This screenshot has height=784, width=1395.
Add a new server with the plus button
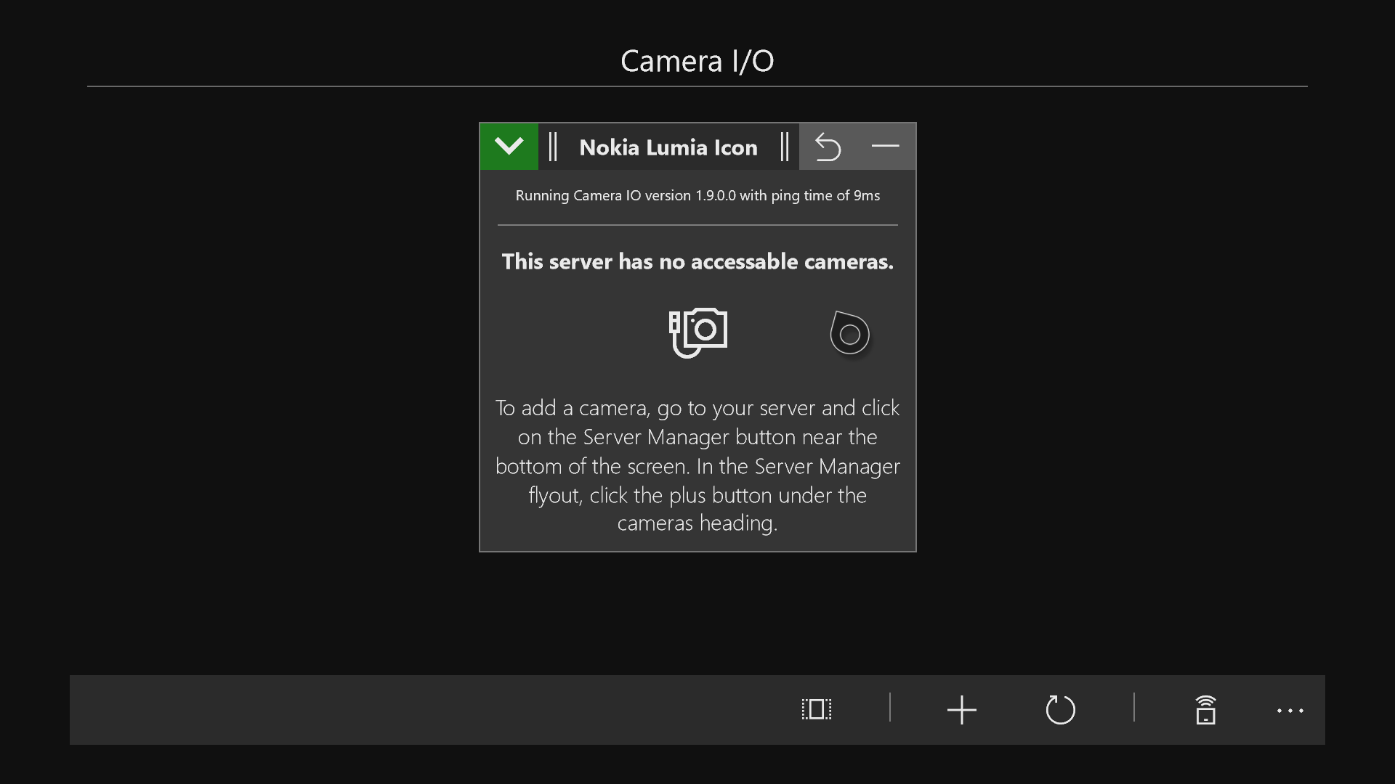(x=961, y=709)
